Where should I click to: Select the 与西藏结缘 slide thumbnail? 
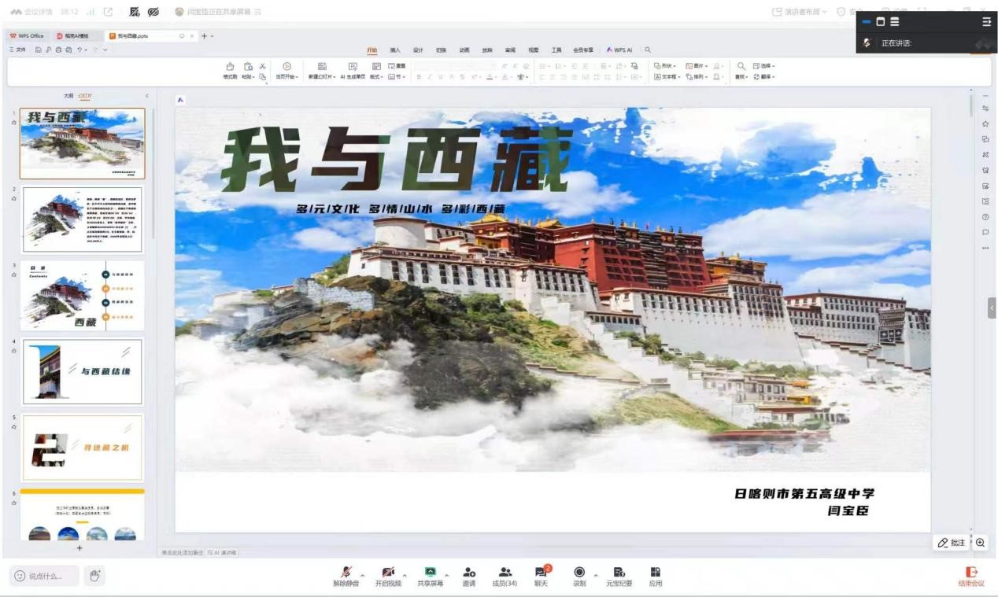[83, 371]
